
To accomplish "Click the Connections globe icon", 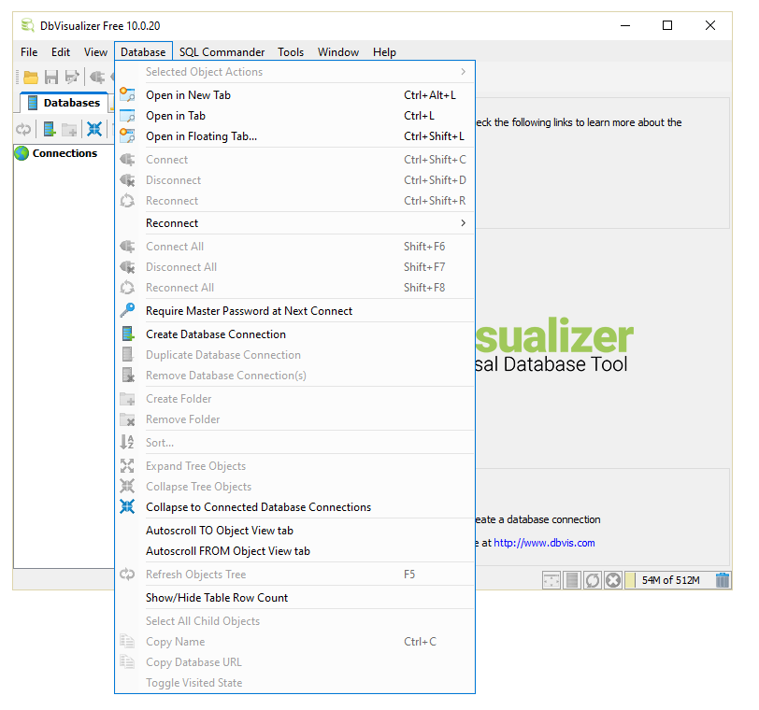I will click(21, 153).
